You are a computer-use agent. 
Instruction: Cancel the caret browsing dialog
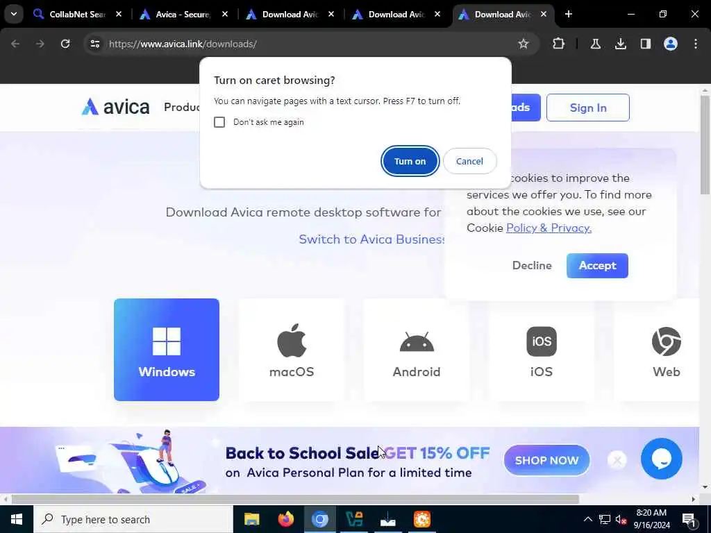469,161
